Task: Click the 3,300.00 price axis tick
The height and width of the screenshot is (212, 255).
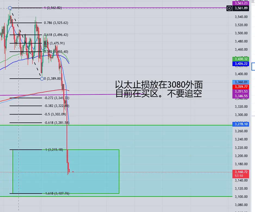Action: click(241, 115)
